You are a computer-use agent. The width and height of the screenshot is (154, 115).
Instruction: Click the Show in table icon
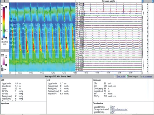[x=115, y=76]
